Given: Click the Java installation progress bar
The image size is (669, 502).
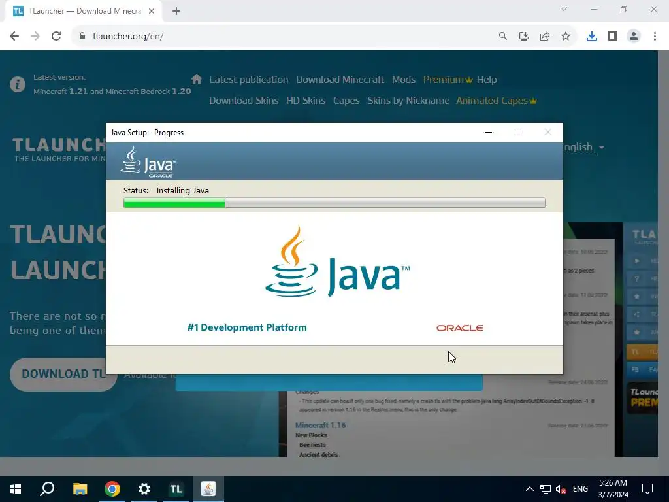Looking at the screenshot, I should (334, 203).
